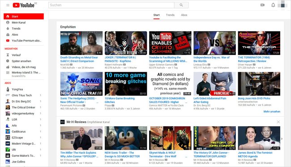Image resolution: width=291 pixels, height=167 pixels.
Task: Click the Start home icon in sidebar
Action: tap(8, 17)
